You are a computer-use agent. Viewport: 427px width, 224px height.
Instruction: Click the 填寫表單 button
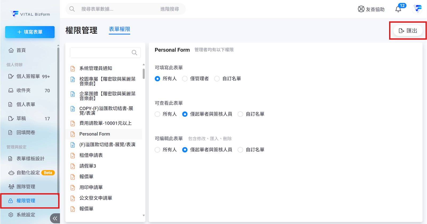pyautogui.click(x=30, y=32)
